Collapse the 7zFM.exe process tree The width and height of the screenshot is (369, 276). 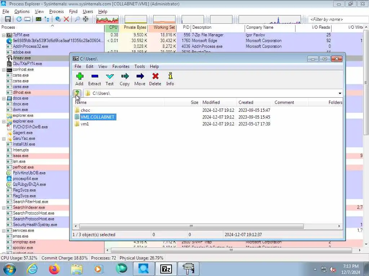[x=4, y=35]
